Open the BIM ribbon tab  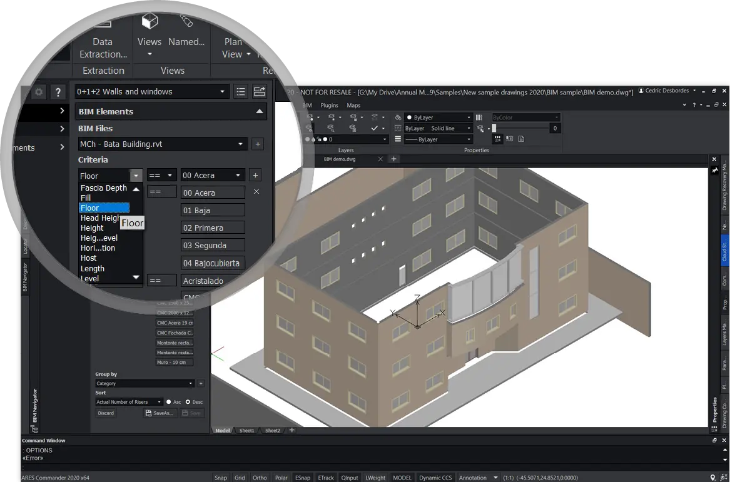307,106
